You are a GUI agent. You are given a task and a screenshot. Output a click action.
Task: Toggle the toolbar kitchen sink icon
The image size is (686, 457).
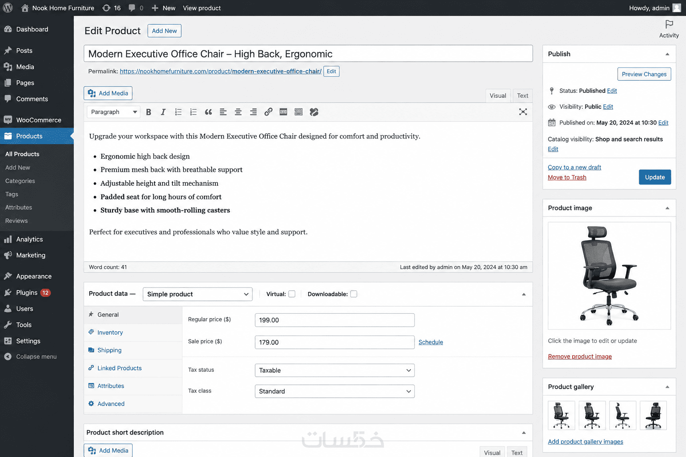[x=299, y=112]
